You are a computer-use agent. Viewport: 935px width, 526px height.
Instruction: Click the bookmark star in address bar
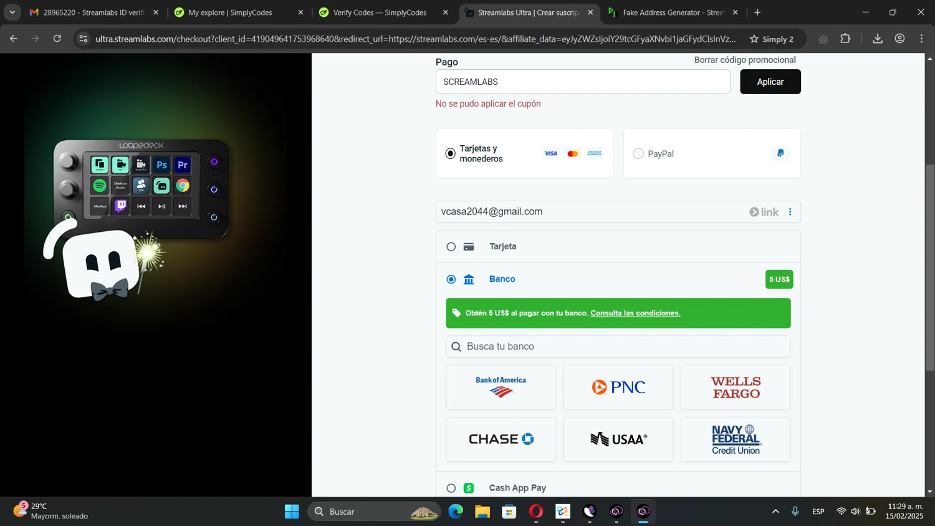[754, 39]
